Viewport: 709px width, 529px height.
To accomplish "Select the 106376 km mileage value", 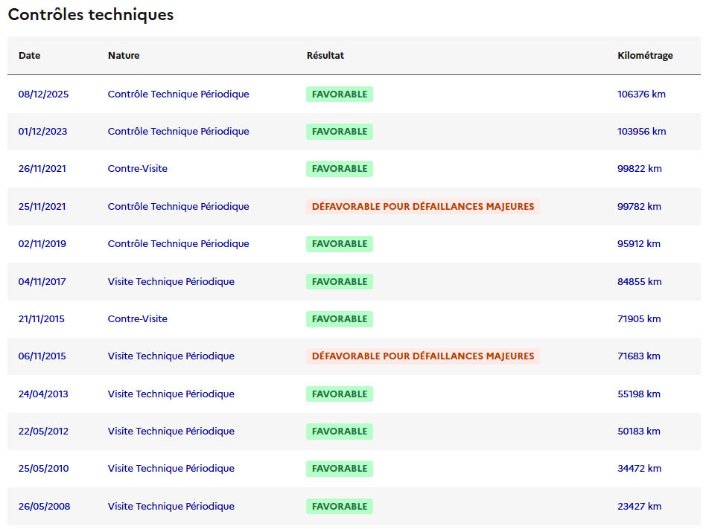I will [641, 94].
